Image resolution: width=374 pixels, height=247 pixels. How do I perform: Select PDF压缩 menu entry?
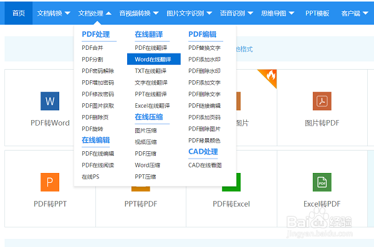coord(145,154)
